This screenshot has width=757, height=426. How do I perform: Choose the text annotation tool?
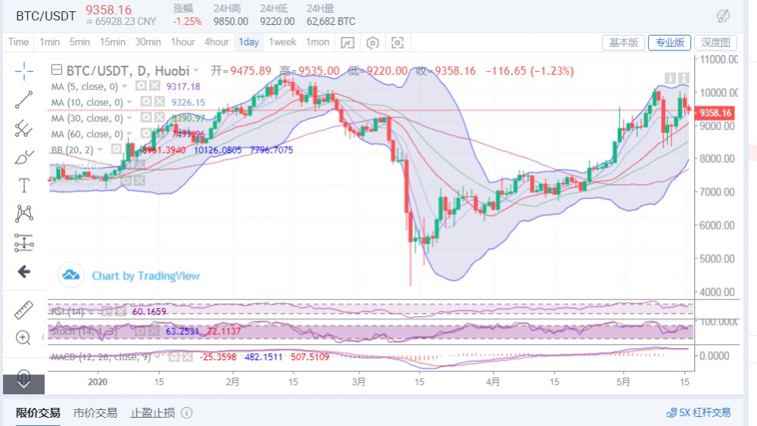[23, 185]
